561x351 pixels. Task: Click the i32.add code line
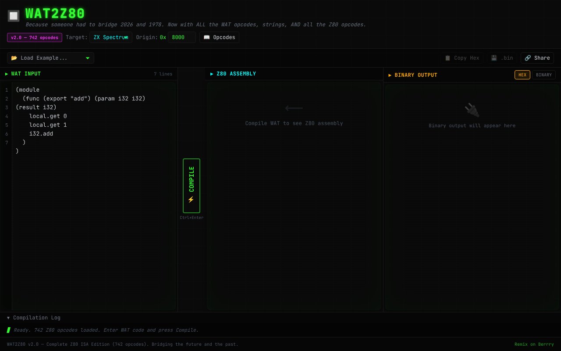pos(41,134)
